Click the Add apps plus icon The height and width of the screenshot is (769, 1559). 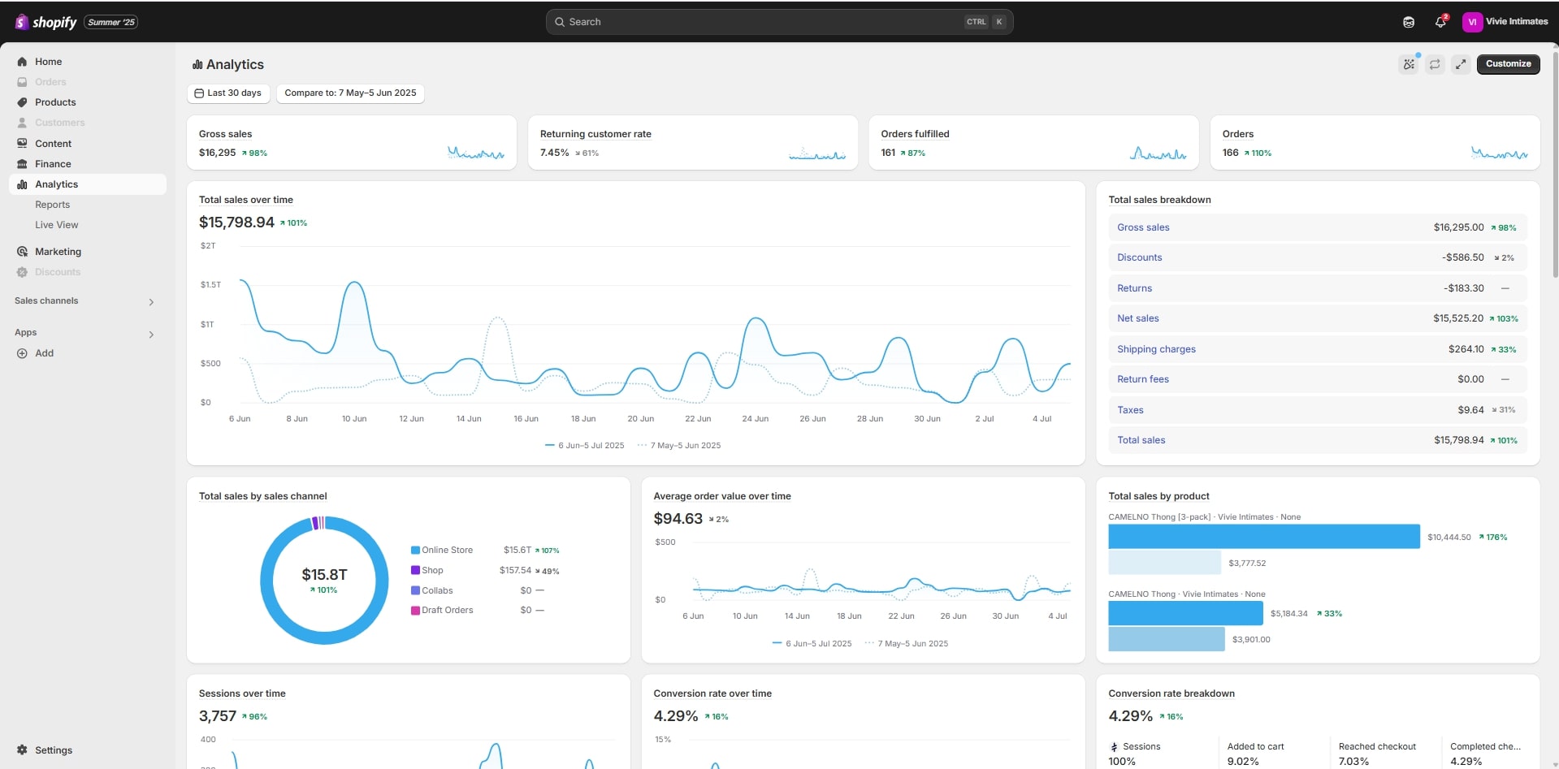[22, 353]
